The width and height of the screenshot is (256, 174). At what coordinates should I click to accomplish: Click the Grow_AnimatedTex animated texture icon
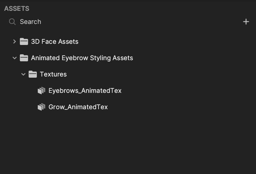41,107
